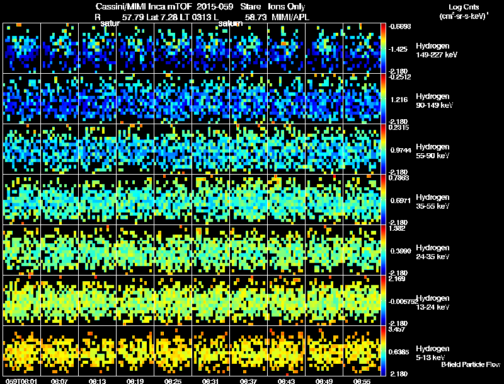
Task: Click the Hydrogen 5-13 keV color bar
Action: tap(383, 351)
